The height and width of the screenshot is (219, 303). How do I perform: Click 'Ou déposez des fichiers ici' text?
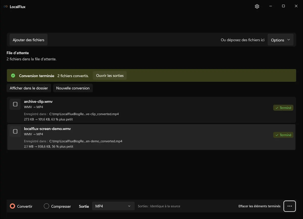click(243, 40)
